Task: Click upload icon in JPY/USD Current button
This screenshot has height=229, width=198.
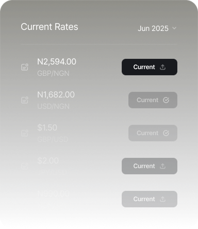Action: click(162, 166)
